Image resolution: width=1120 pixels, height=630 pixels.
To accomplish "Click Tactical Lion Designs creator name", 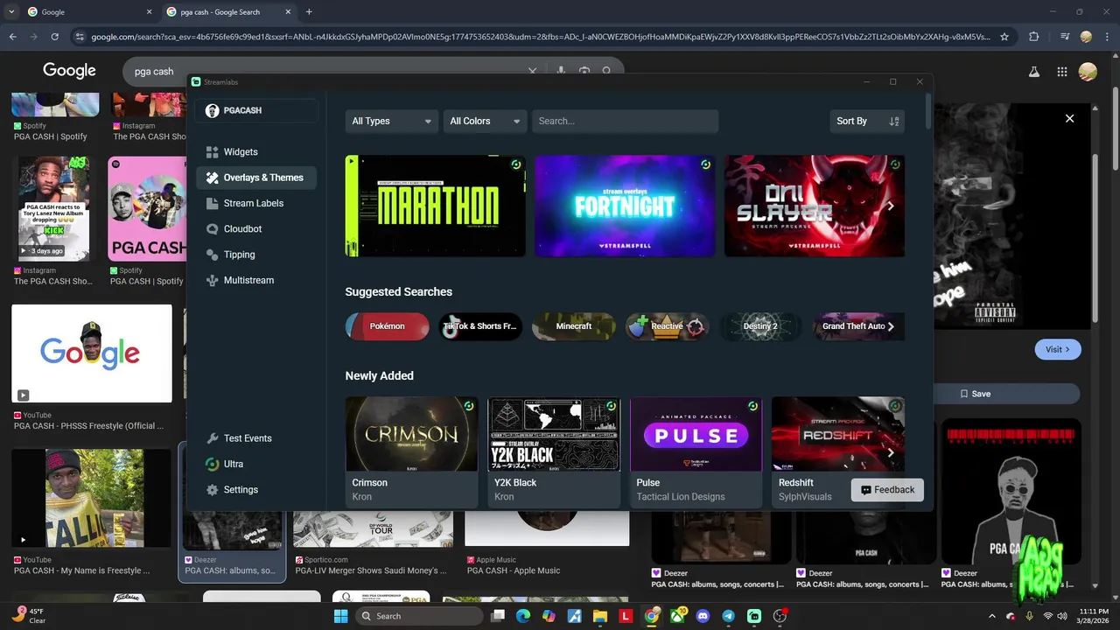I will point(681,497).
